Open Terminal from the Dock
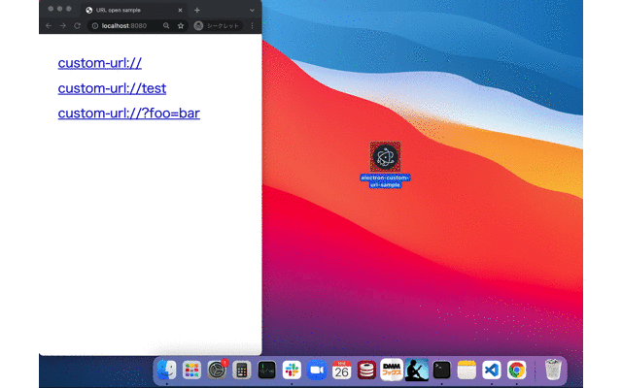 pyautogui.click(x=441, y=371)
